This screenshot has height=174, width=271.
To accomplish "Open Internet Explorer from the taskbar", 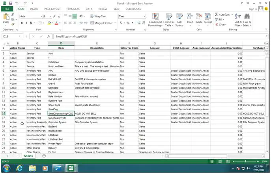I will coord(19,168).
